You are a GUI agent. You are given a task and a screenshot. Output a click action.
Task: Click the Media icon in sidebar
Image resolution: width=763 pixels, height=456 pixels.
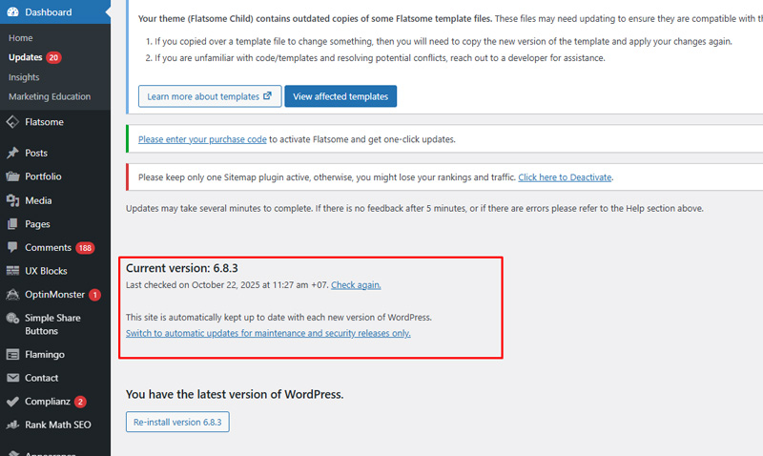pos(12,200)
